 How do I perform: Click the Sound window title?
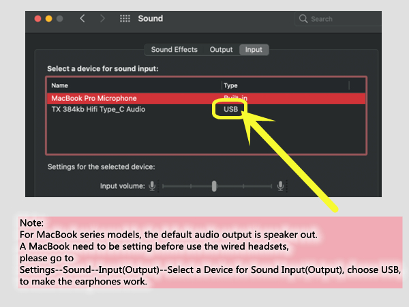151,18
